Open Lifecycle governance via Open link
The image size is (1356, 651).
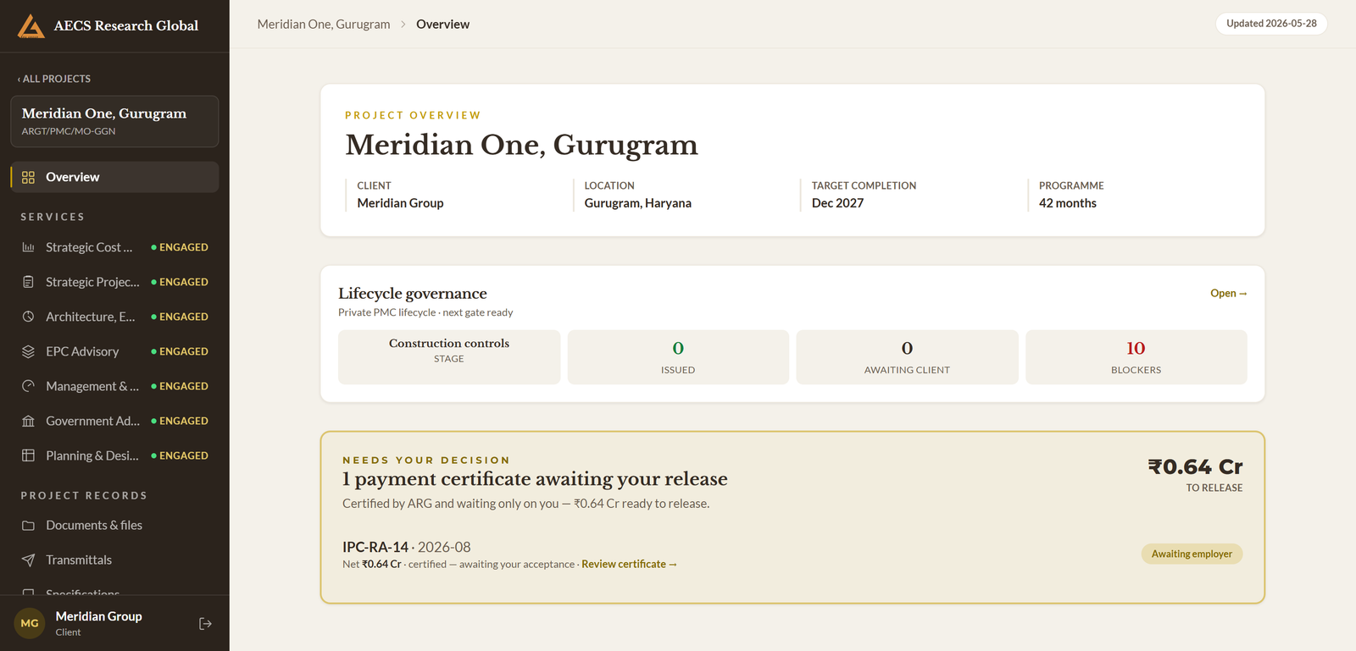tap(1228, 294)
